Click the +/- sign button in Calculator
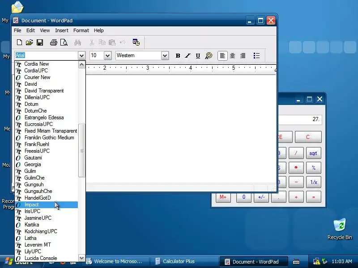This screenshot has height=268, width=358. [x=261, y=197]
